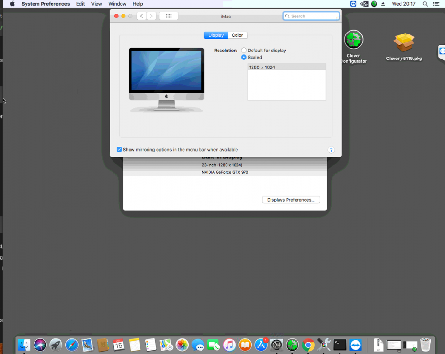The image size is (445, 354).
Task: Go forward in System Preferences
Action: 151,16
